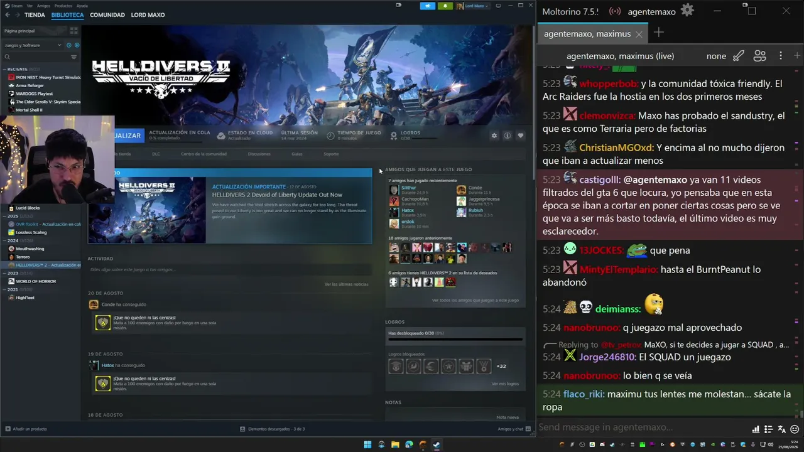Image resolution: width=804 pixels, height=452 pixels.
Task: Open chat header three-dot menu
Action: click(x=781, y=56)
